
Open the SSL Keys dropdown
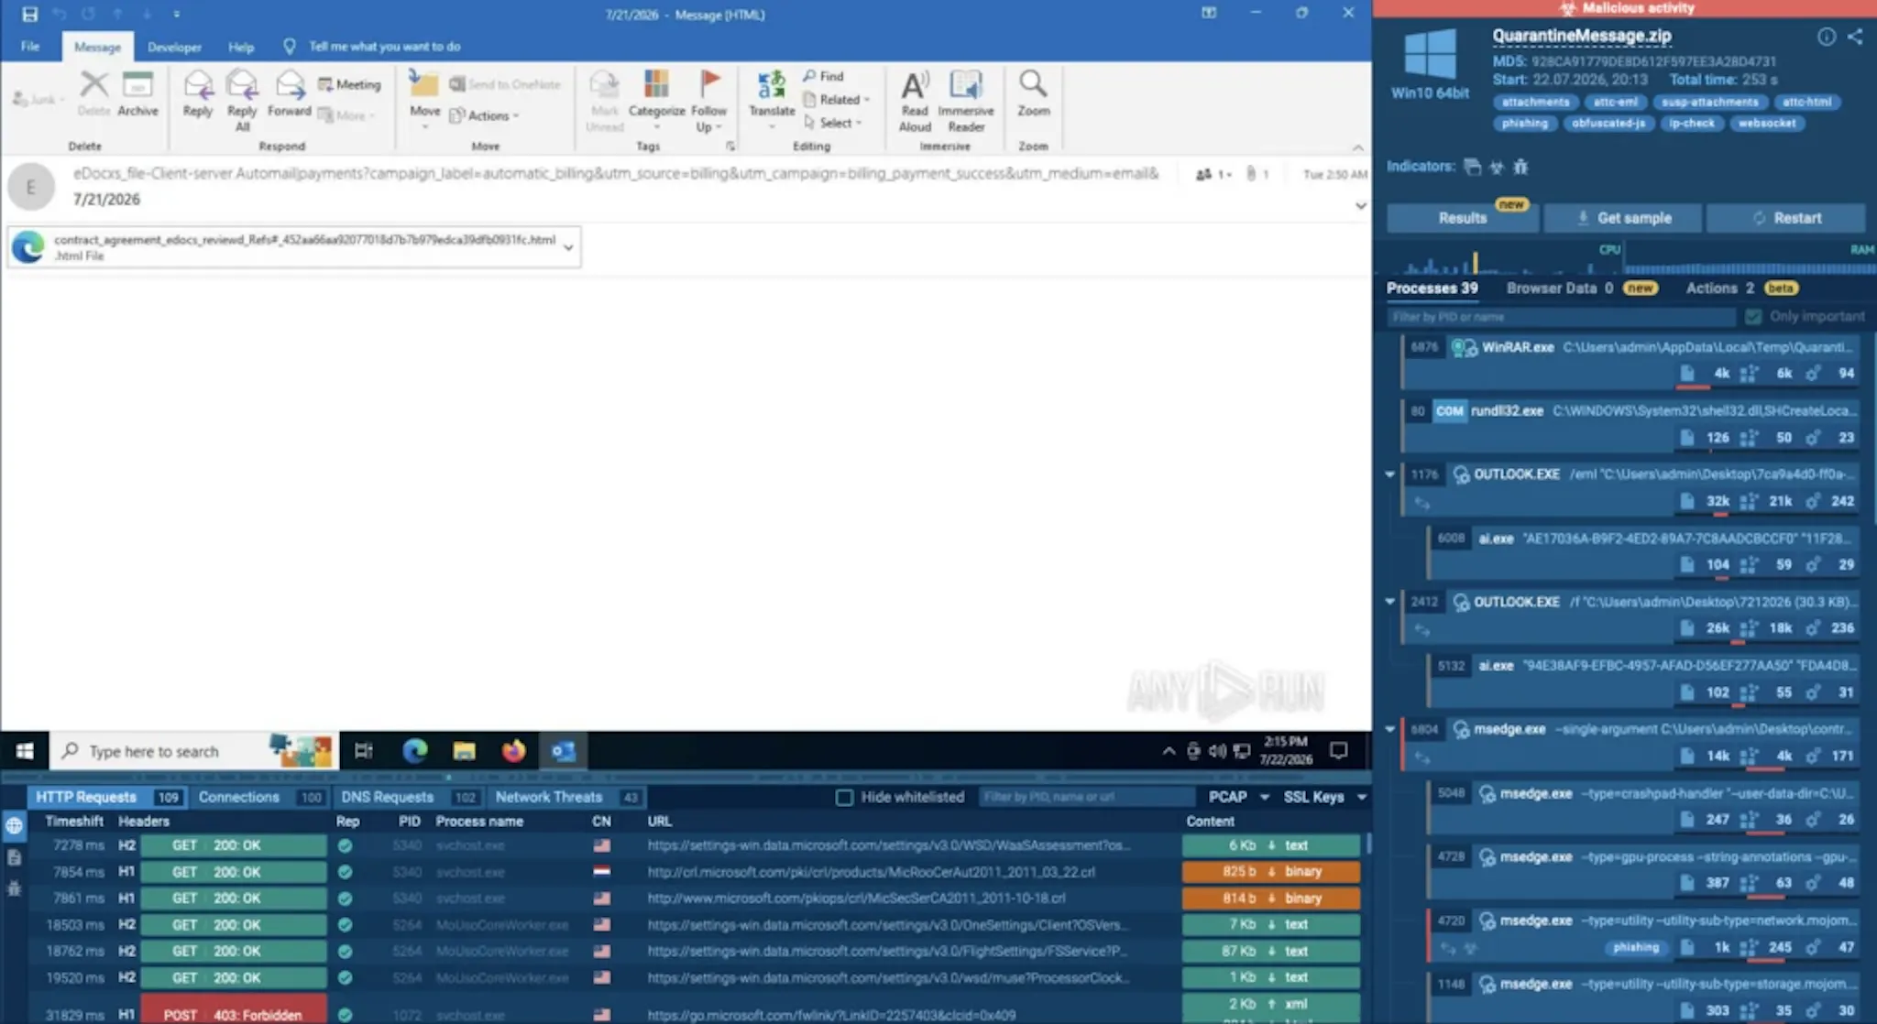pyautogui.click(x=1324, y=797)
